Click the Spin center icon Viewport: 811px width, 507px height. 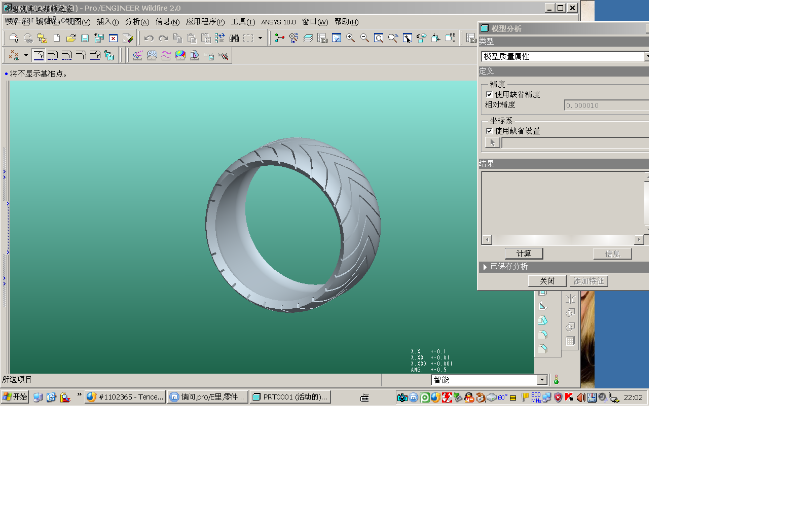[280, 38]
